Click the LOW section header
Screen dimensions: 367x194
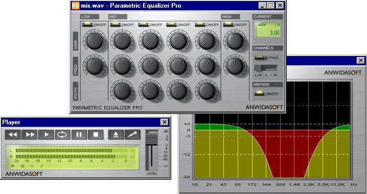[x=89, y=17]
